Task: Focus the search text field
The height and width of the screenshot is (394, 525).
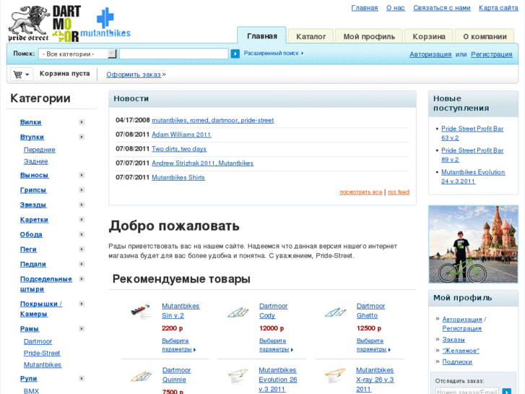Action: [174, 53]
